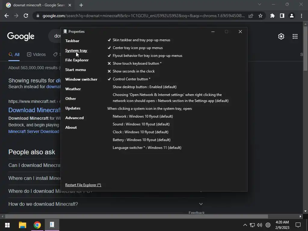308x231 pixels.
Task: Click the Google logo
Action: point(21,36)
